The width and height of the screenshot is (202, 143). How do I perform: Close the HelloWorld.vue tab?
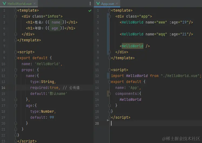pos(35,4)
